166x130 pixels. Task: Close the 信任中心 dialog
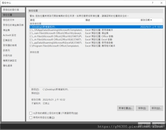tap(162, 3)
